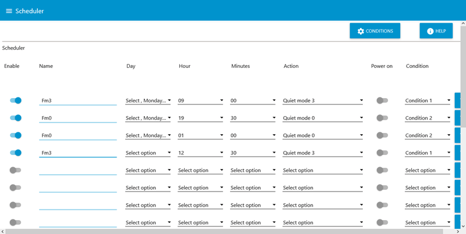Open the Day dropdown in the 09:00 Fm3 row
The height and width of the screenshot is (234, 466).
pos(148,100)
